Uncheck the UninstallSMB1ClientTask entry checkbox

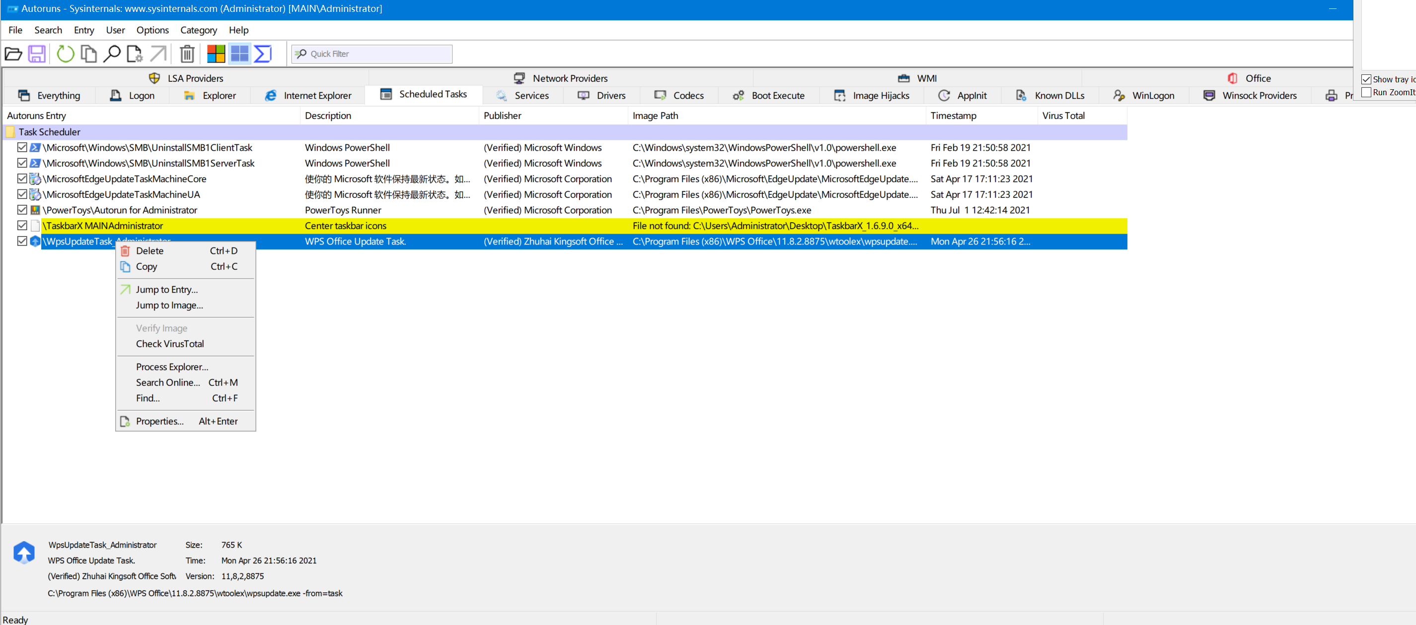22,147
